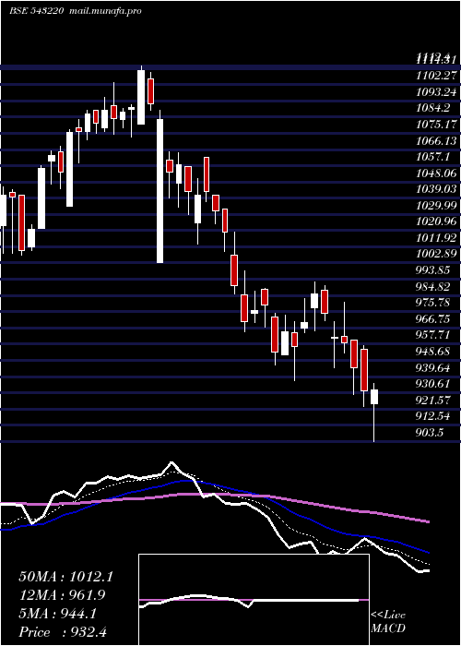This screenshot has height=646, width=461.
Task: Click the 50MA : 1012.1 readout
Action: click(x=65, y=577)
